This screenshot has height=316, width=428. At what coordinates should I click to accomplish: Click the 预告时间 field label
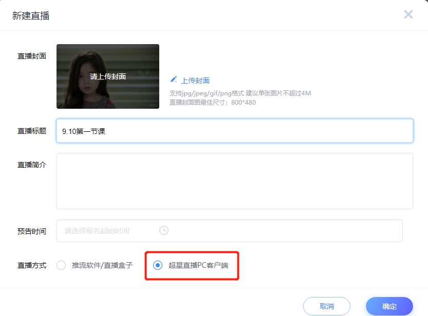pos(32,231)
